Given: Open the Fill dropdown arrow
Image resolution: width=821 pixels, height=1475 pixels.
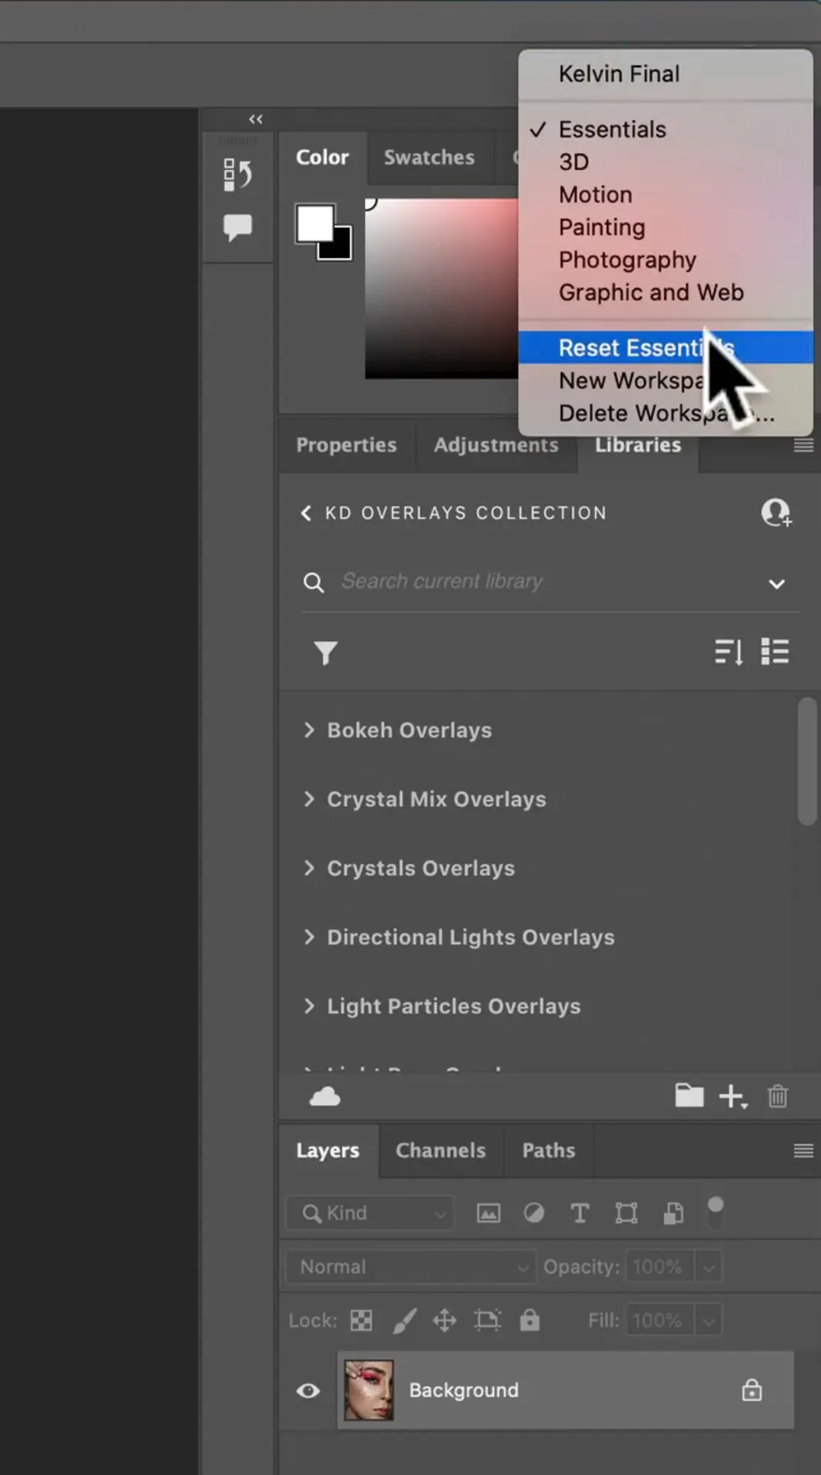Looking at the screenshot, I should click(709, 1321).
